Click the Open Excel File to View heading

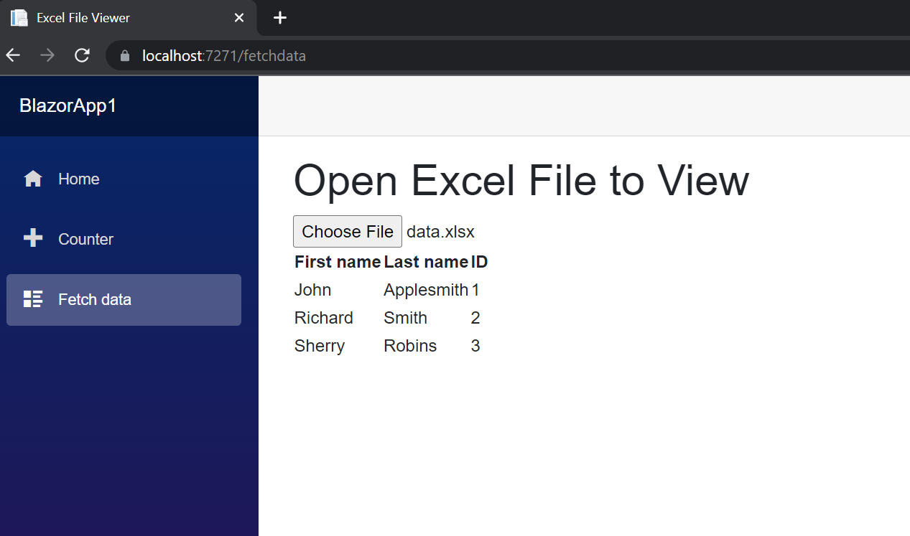521,181
